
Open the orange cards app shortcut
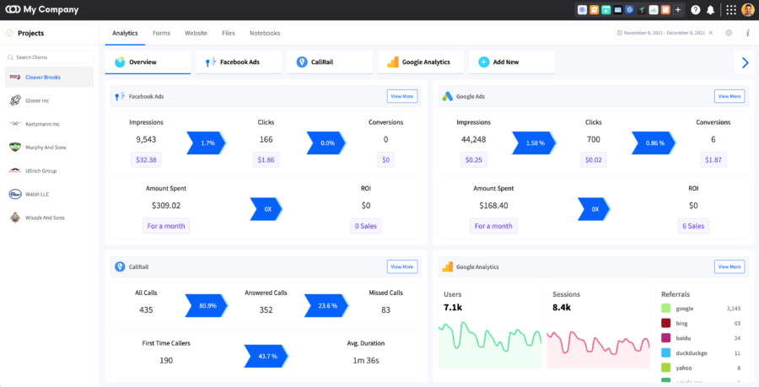pos(595,9)
